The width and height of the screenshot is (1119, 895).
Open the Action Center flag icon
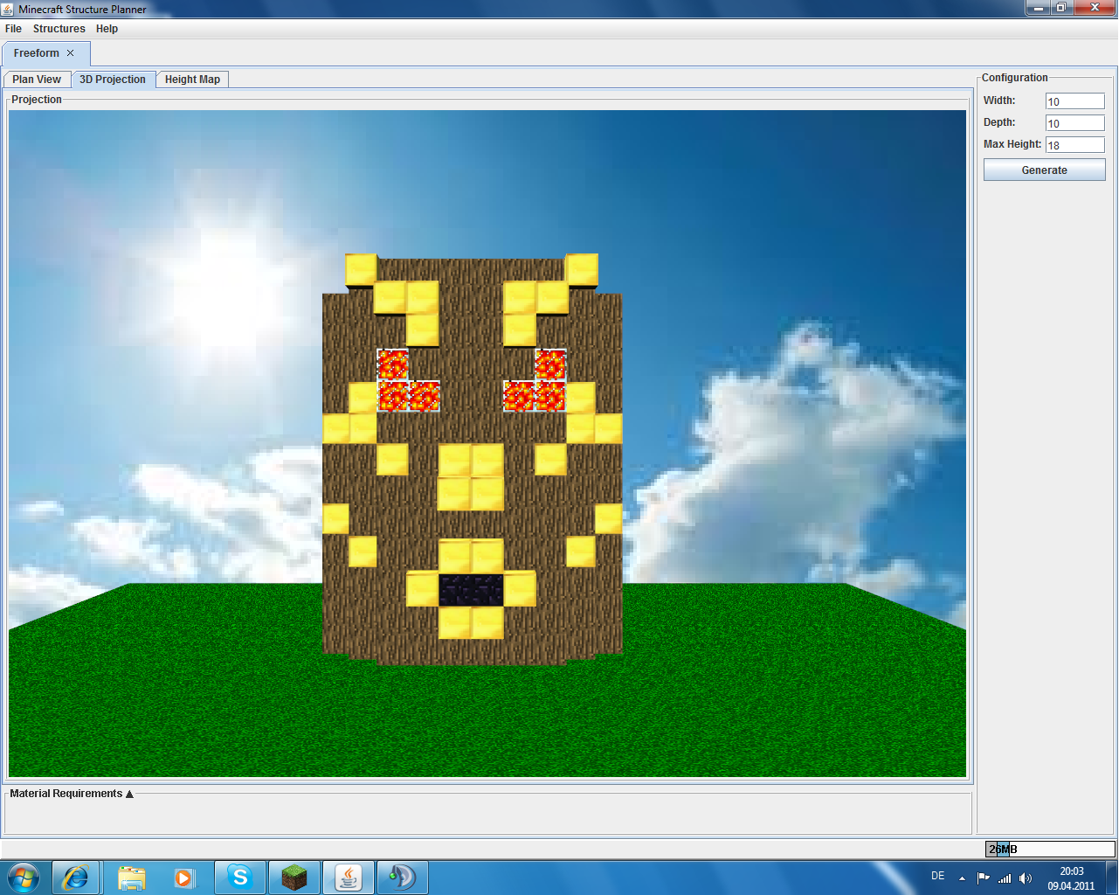coord(984,878)
